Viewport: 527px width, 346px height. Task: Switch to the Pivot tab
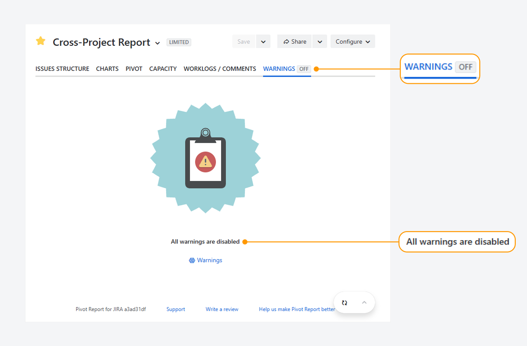[x=134, y=69]
